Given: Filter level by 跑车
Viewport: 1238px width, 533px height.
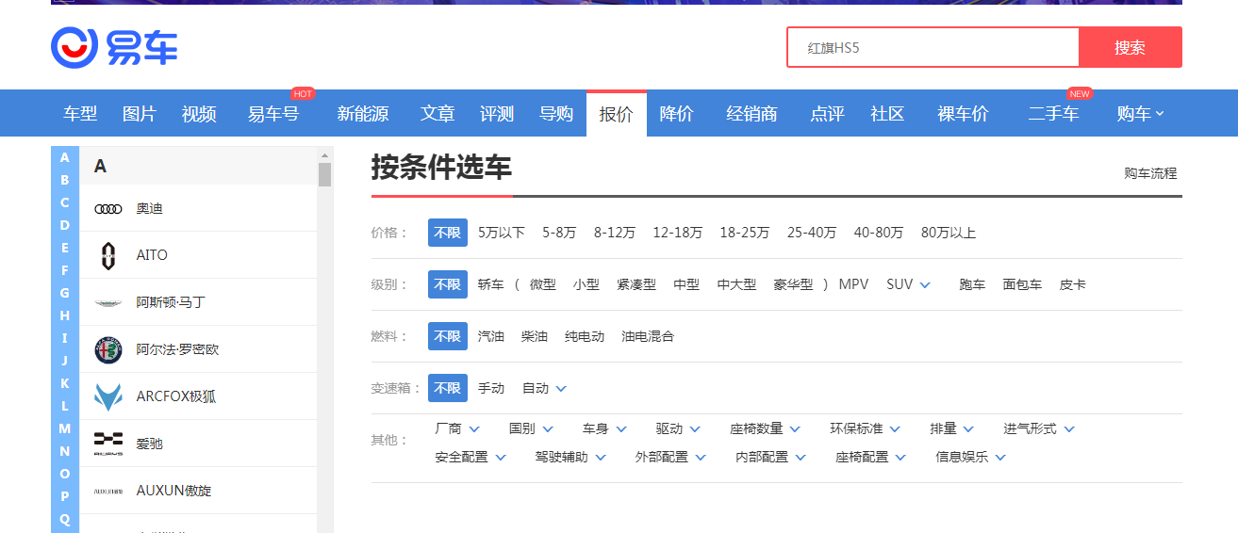Looking at the screenshot, I should click(972, 284).
